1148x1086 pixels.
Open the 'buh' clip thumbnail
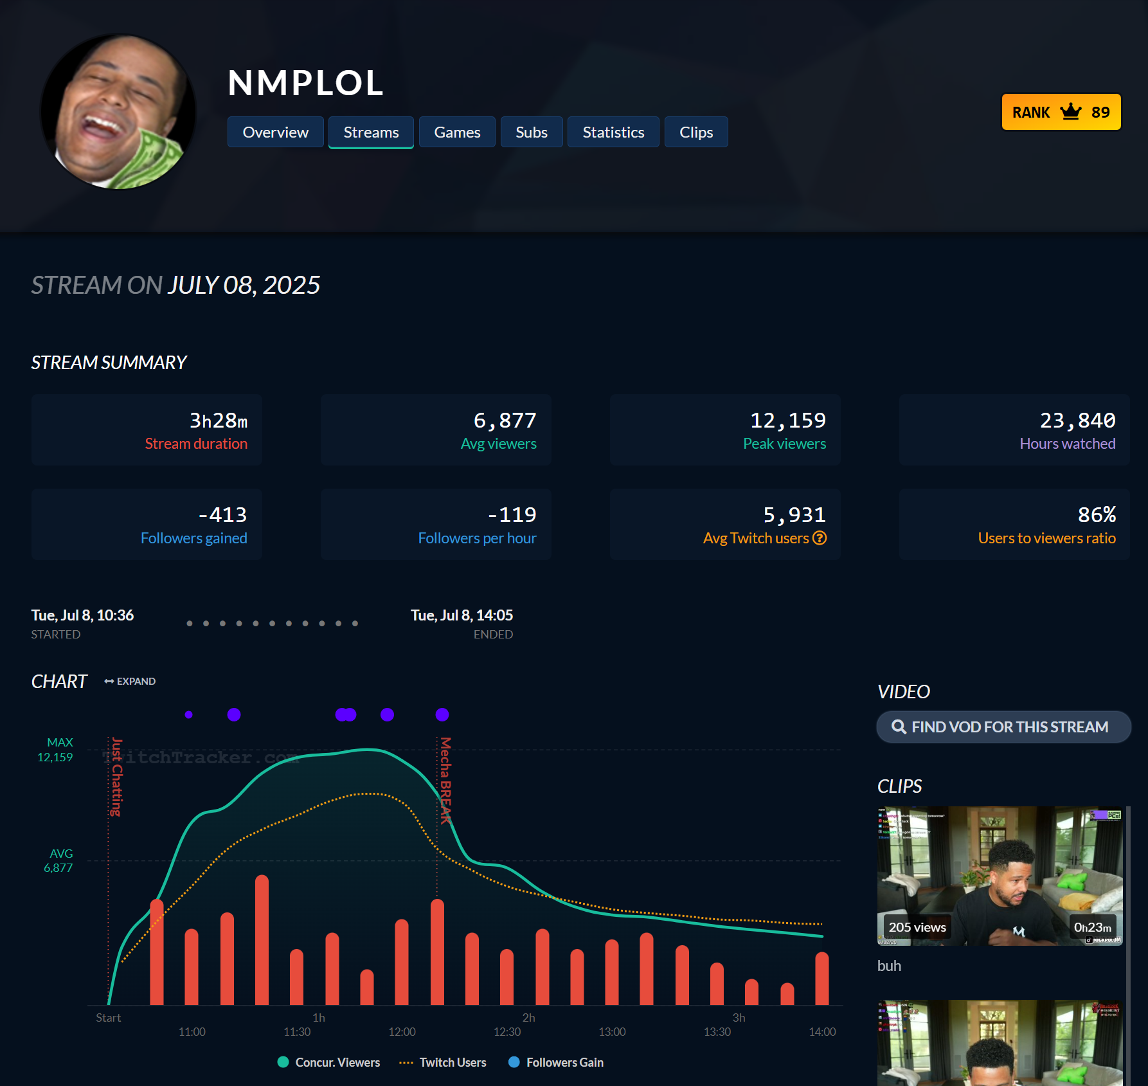(1000, 876)
